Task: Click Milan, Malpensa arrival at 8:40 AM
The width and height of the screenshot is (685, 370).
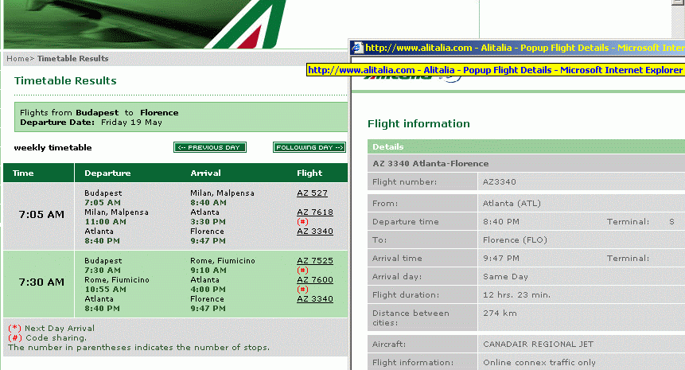Action: click(222, 193)
